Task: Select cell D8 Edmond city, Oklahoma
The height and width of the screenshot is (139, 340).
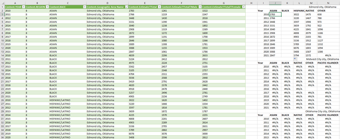Action: pyautogui.click(x=107, y=33)
